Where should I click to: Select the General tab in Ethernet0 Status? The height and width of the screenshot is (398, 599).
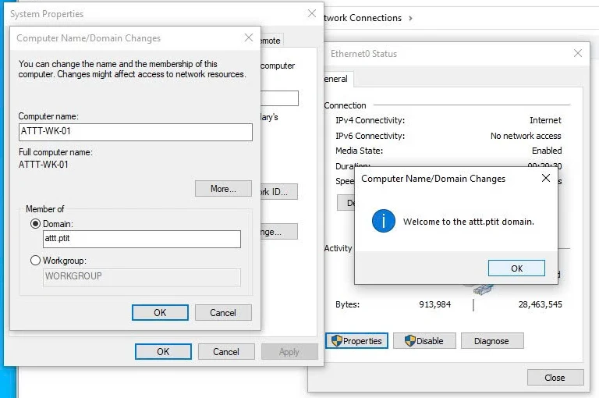338,79
